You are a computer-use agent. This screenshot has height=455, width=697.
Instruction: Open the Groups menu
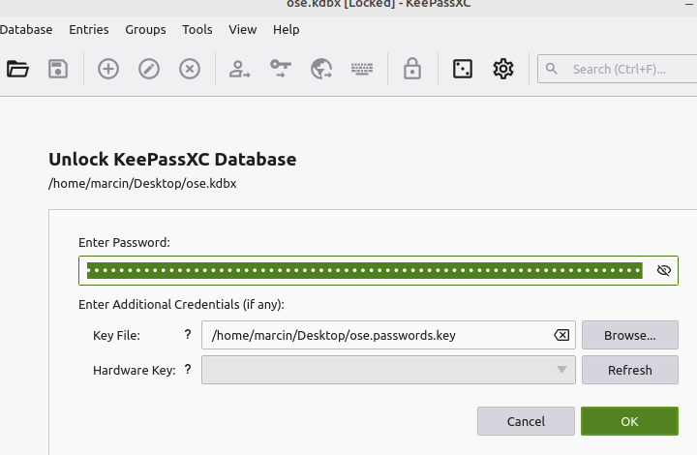145,29
